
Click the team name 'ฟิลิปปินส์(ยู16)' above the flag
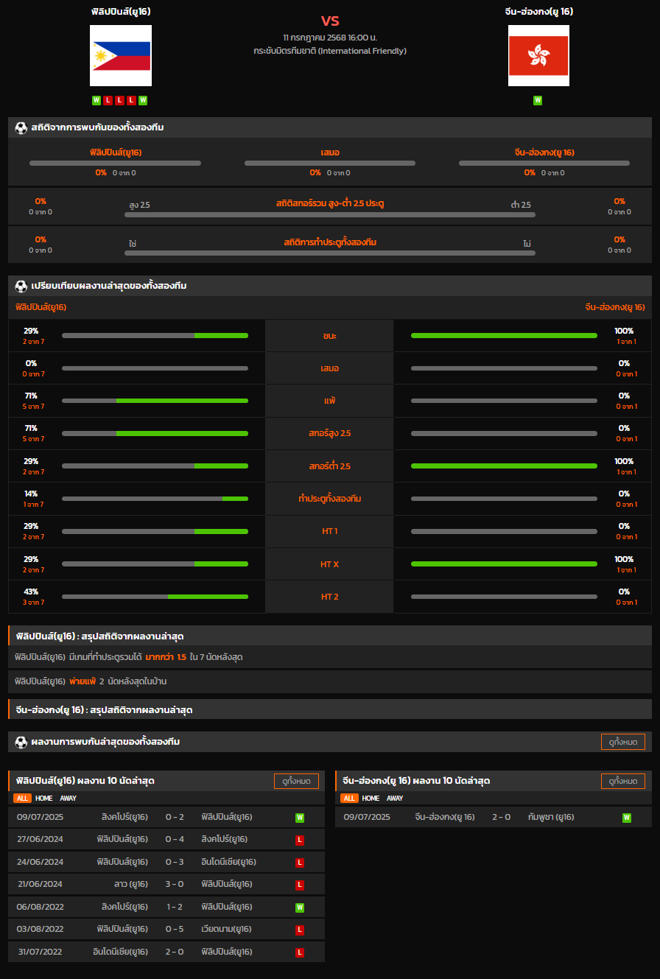121,12
